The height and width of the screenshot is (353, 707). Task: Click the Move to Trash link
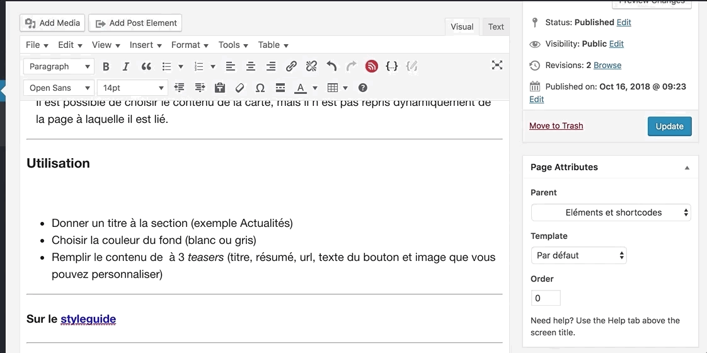click(556, 125)
